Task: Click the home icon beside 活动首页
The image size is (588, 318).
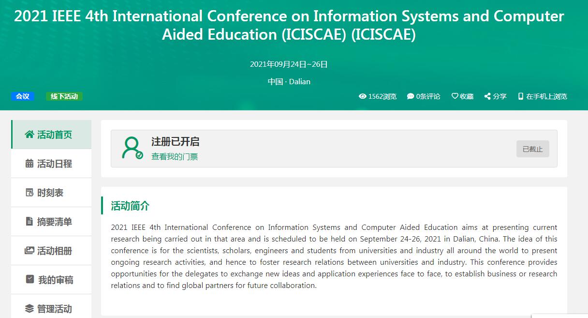Action: pos(29,135)
